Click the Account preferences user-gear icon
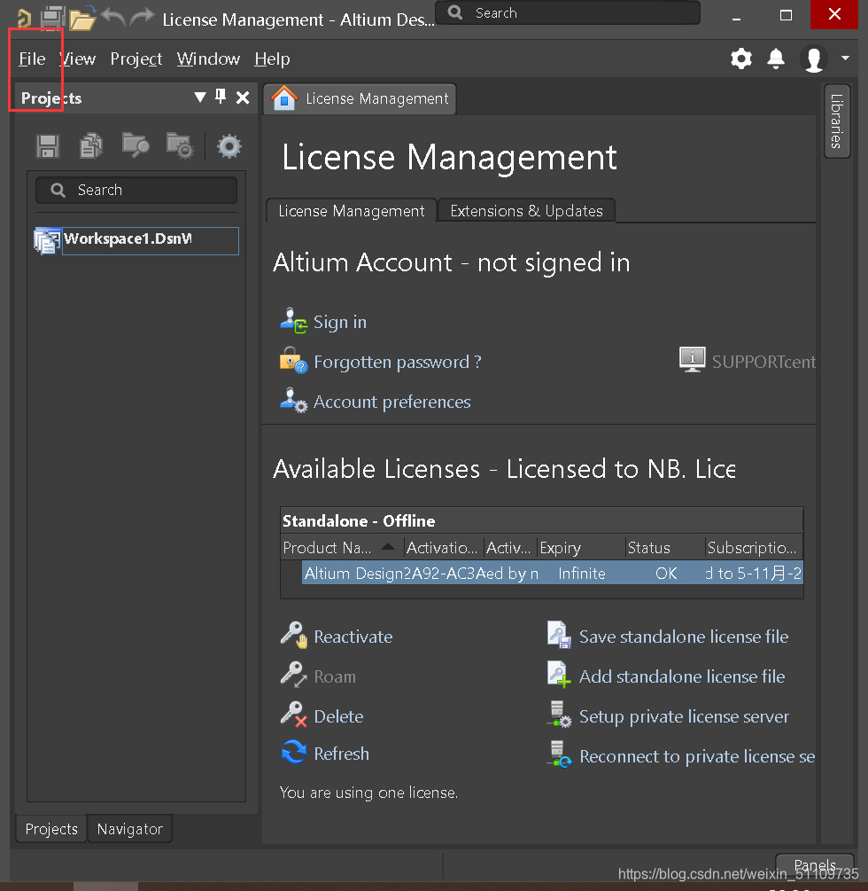 [x=293, y=400]
